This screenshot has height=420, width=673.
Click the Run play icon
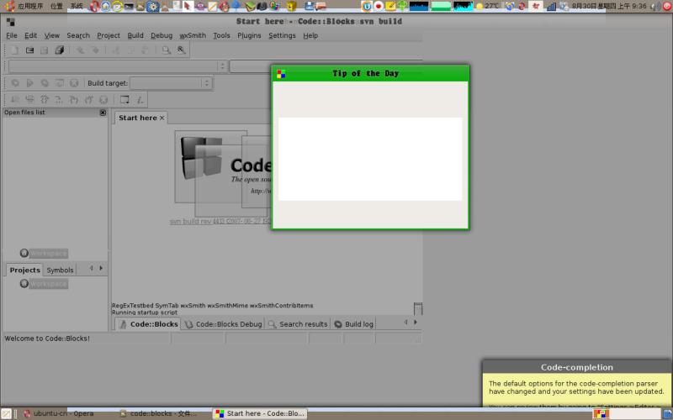(29, 82)
